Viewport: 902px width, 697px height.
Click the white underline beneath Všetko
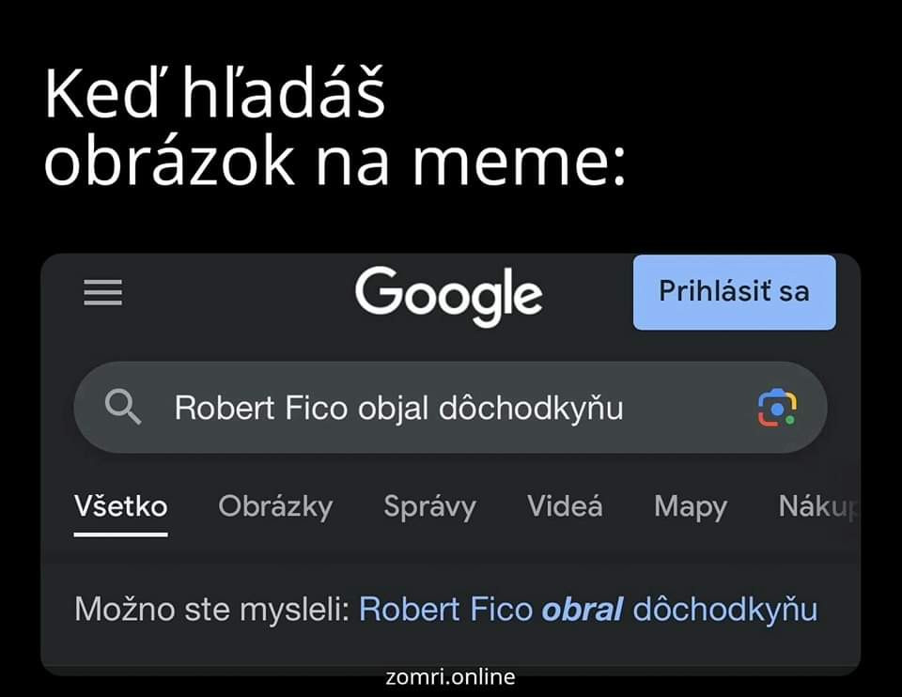click(x=121, y=534)
